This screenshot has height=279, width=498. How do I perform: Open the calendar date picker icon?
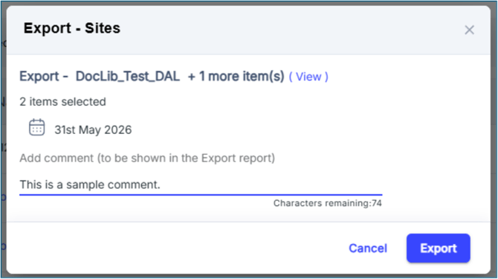click(x=37, y=127)
